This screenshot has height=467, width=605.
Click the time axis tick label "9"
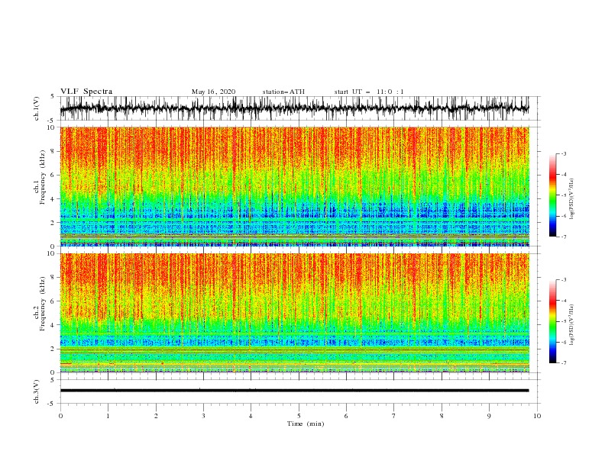coord(489,416)
